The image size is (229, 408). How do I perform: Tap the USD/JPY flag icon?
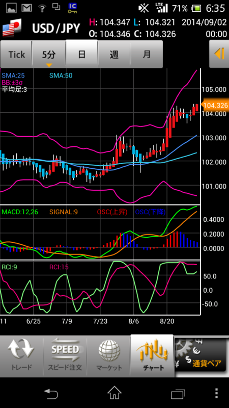[x=12, y=28]
